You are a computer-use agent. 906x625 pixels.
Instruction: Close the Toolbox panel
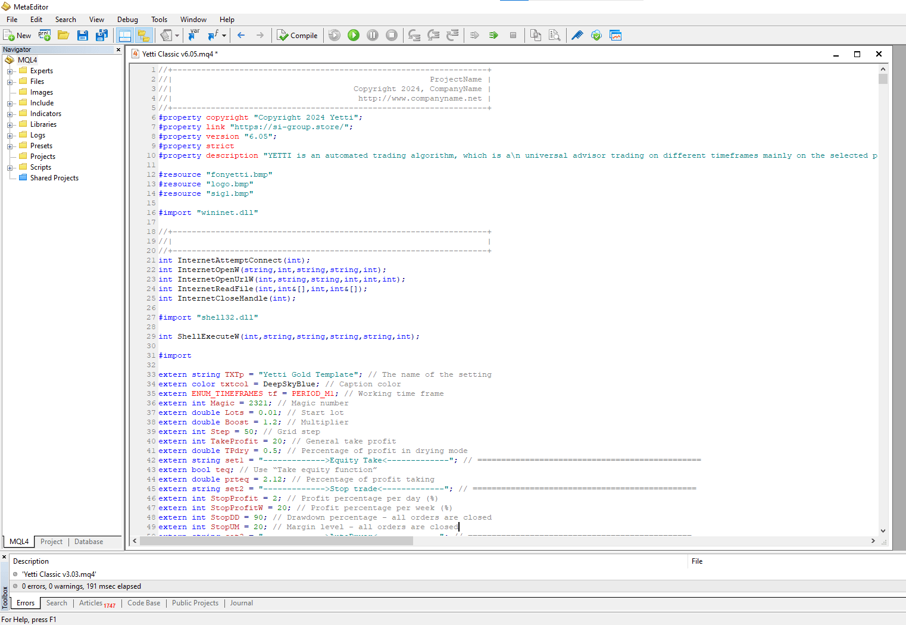4,557
